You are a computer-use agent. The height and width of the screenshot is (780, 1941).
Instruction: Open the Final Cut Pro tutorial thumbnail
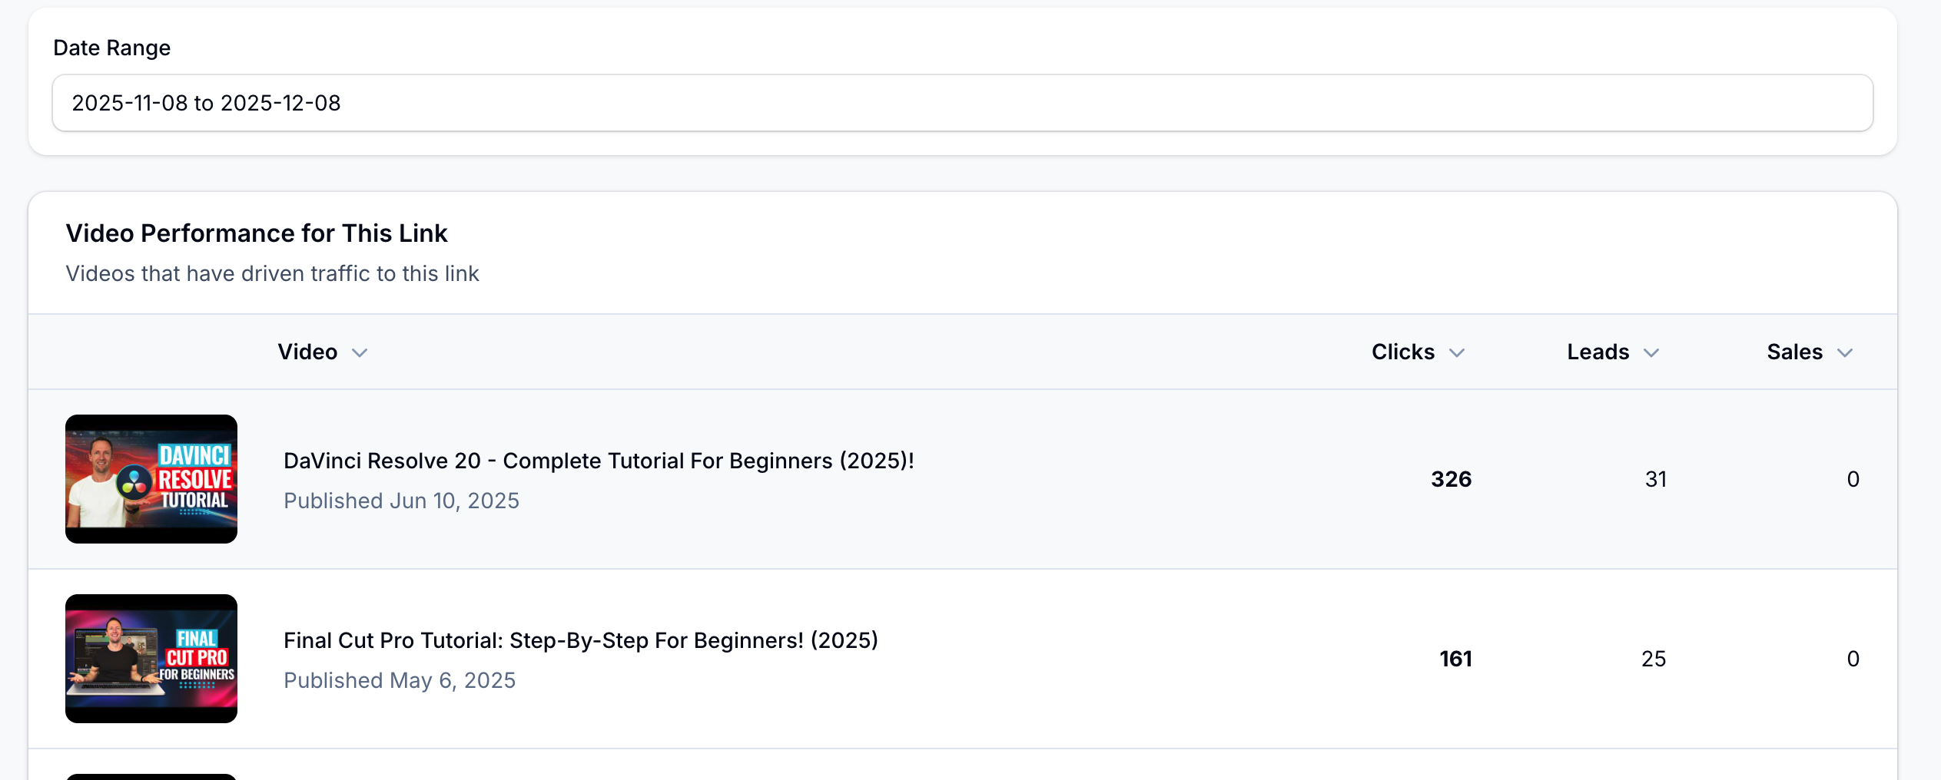coord(151,659)
